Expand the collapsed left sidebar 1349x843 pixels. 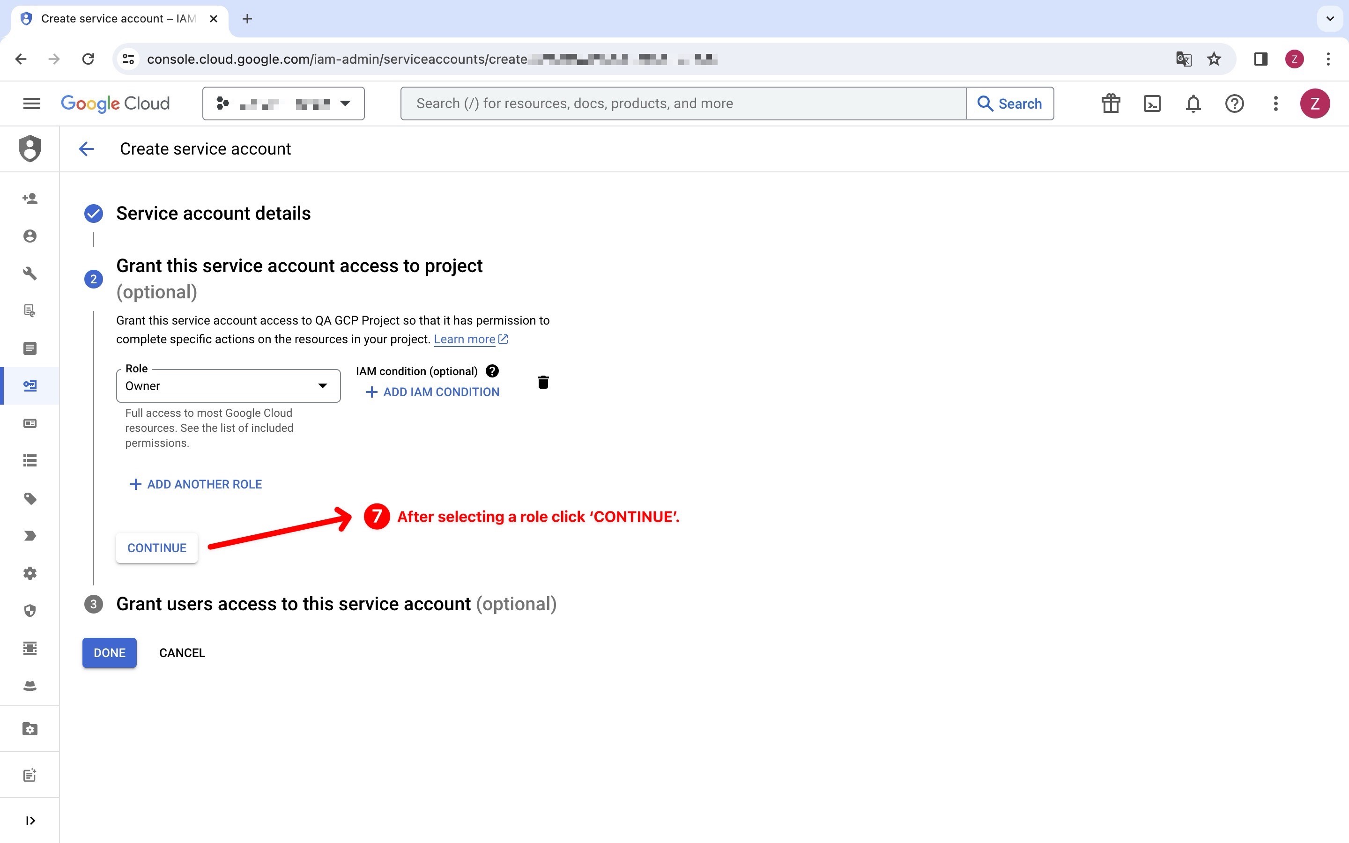pyautogui.click(x=30, y=820)
